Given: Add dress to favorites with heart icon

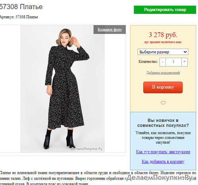Looking at the screenshot, I should click(x=163, y=103).
